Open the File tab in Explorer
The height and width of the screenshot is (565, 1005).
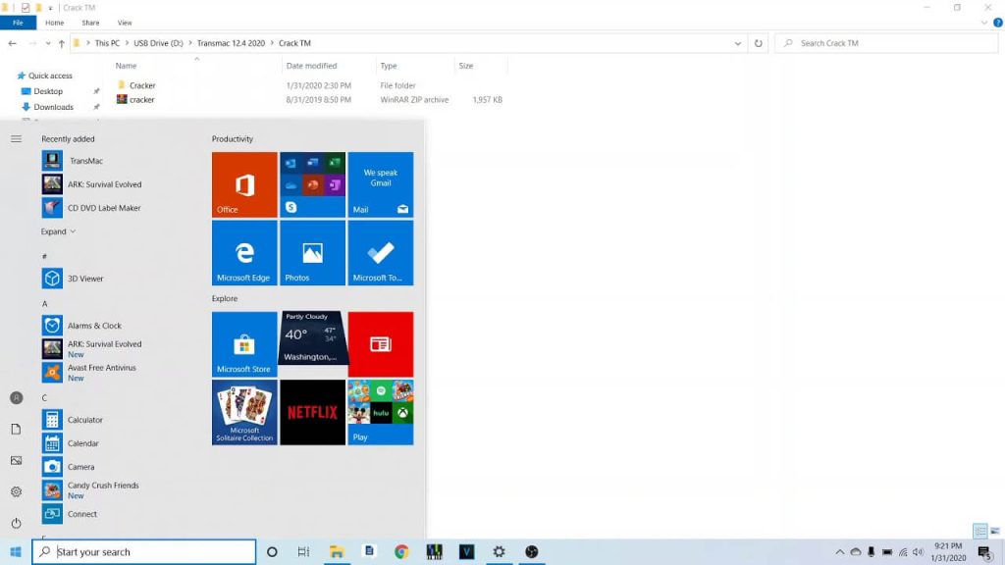coord(18,23)
